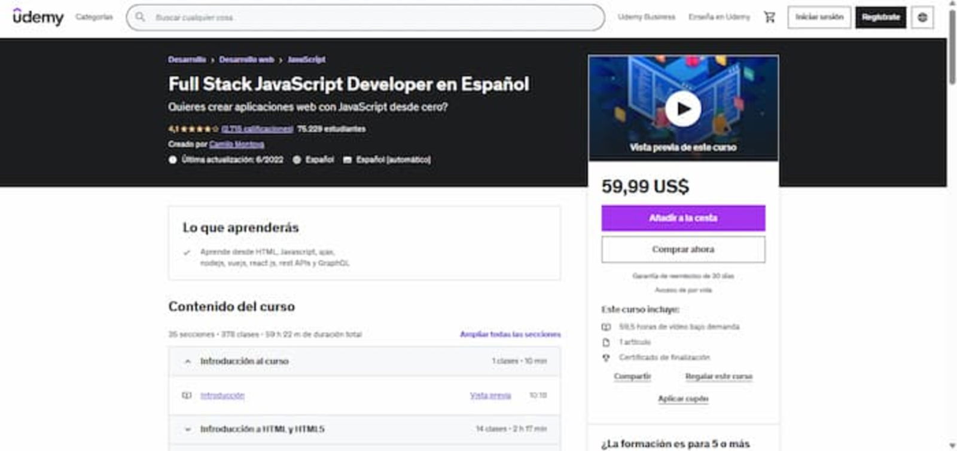Click the last-update badge icon
This screenshot has height=451, width=957.
tap(173, 159)
